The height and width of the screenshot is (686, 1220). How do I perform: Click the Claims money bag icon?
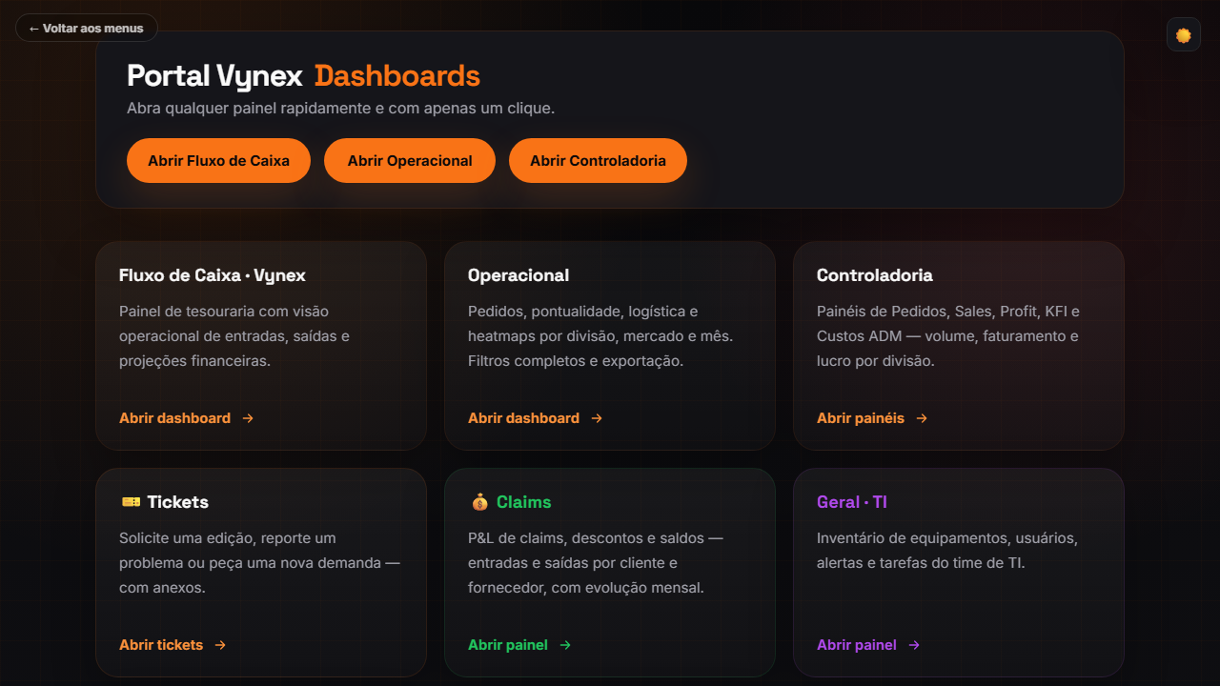[x=479, y=502]
